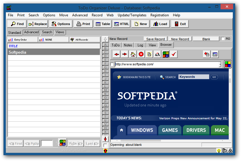Click the red down arrow below alphabet index
The image size is (241, 161).
(105, 139)
